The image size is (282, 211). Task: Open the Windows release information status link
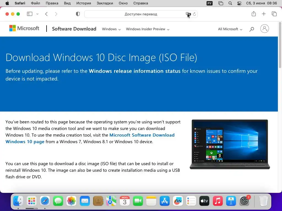(x=134, y=71)
